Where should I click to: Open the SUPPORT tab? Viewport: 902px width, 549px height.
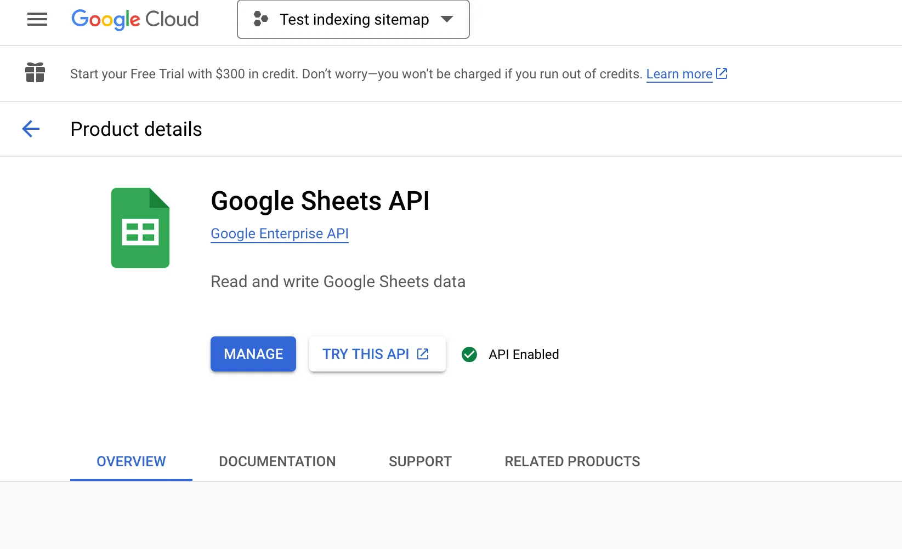(420, 461)
